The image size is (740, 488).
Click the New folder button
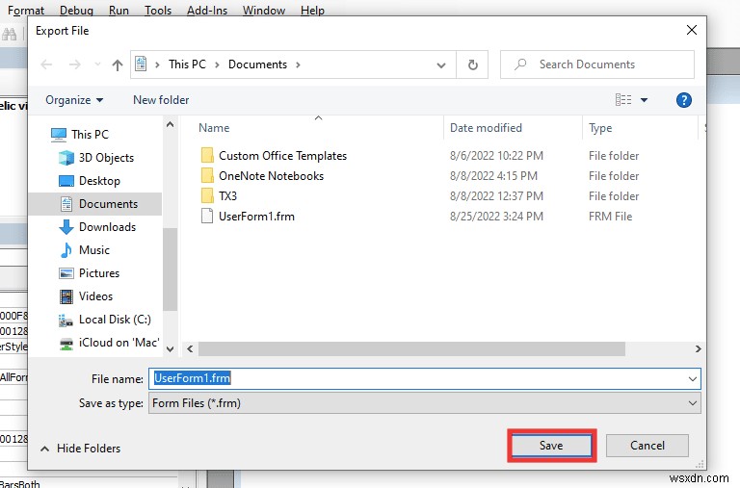click(x=161, y=100)
